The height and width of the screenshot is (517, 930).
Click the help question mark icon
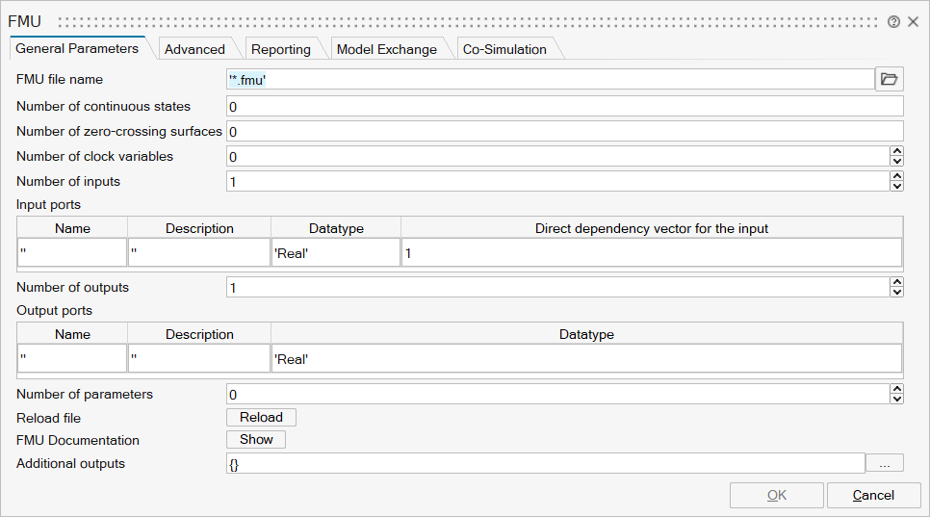(893, 21)
